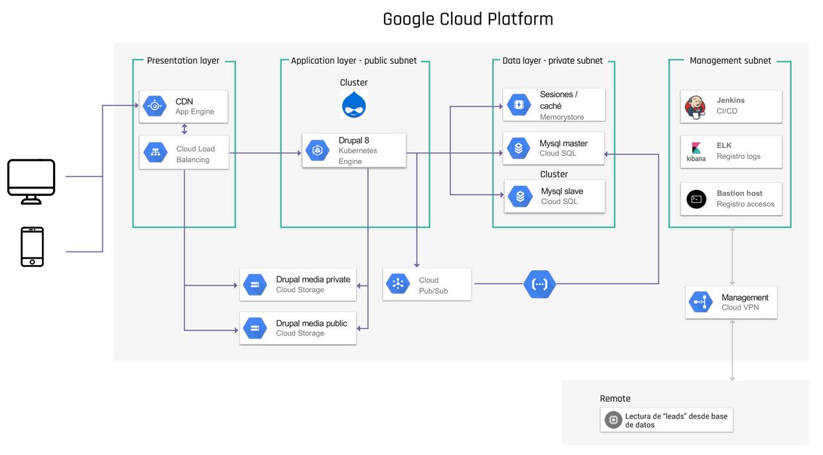The width and height of the screenshot is (823, 455).
Task: Click the "Bastion host" label
Action: pos(739,193)
